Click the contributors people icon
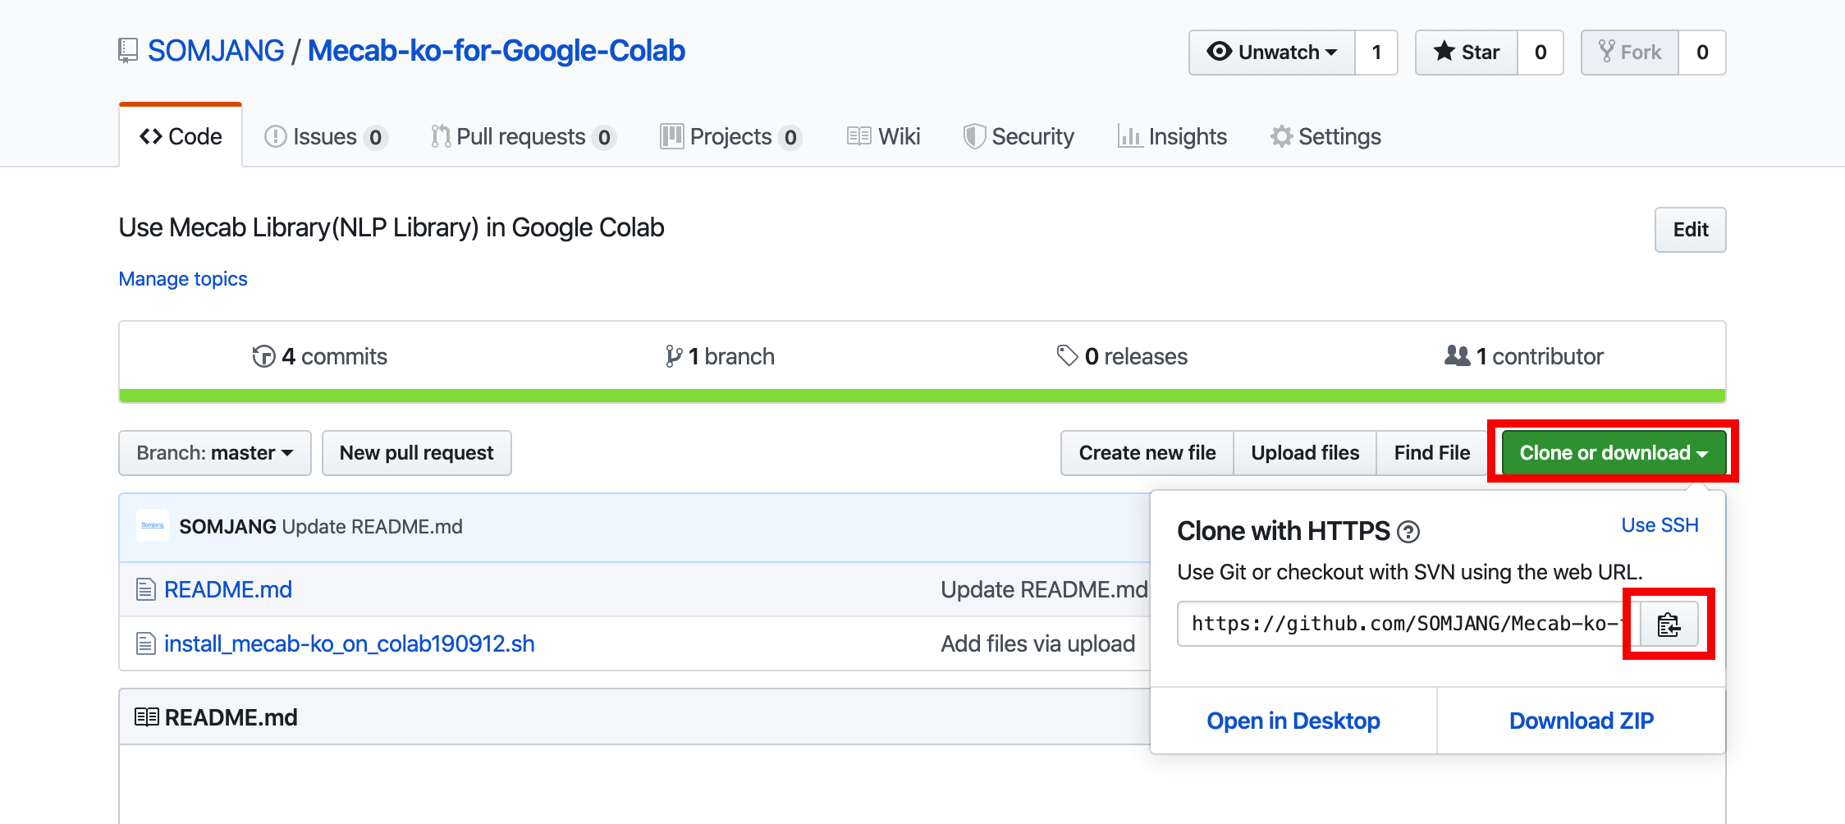Screen dimensions: 1845x824 point(1457,355)
